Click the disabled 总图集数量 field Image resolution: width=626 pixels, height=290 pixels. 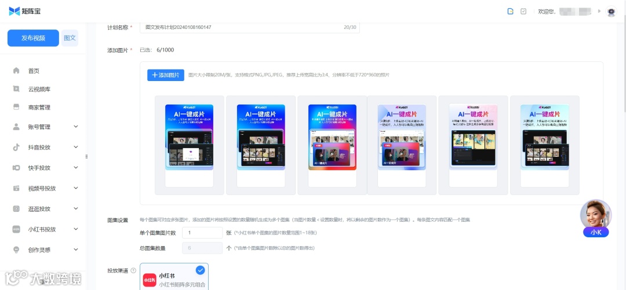[x=202, y=248]
